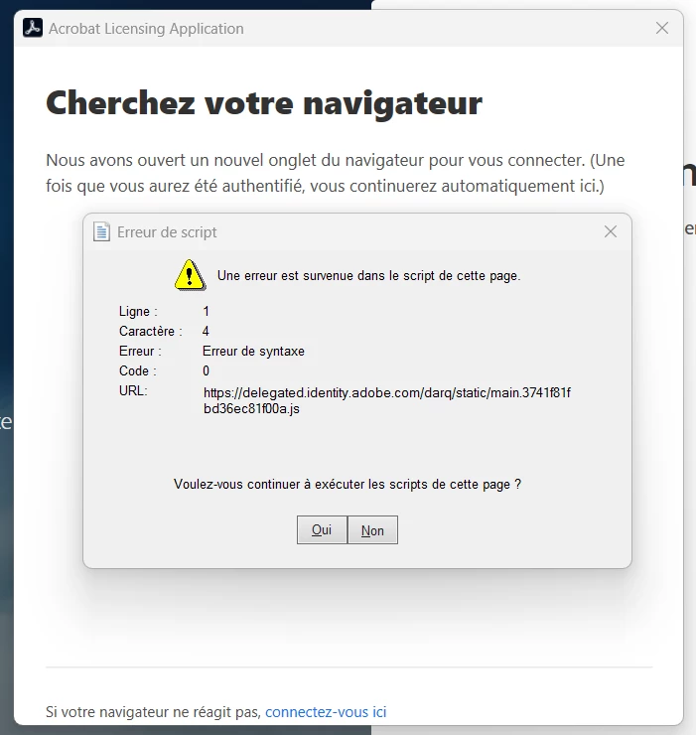Click the 'Erreur de script' dialog title
This screenshot has height=735, width=696.
[x=167, y=232]
